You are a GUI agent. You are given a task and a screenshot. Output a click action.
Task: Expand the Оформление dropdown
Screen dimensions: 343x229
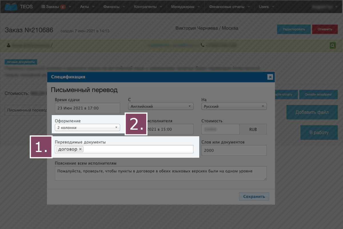[87, 128]
